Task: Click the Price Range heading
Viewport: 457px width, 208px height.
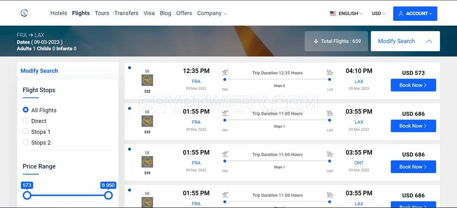Action: point(39,166)
